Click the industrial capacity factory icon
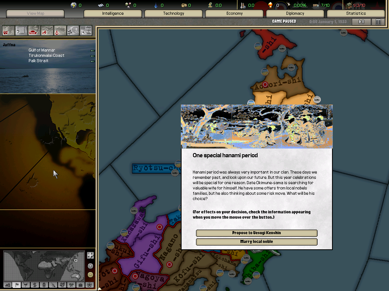Viewport: 389px width, 291px height. click(x=349, y=5)
